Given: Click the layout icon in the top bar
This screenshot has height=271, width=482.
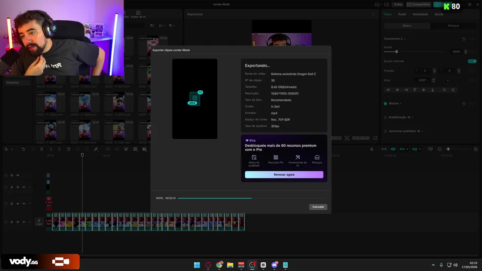Looking at the screenshot, I should (377, 5).
